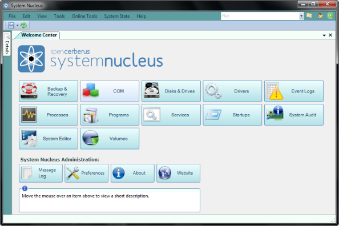Open the tab list dropdown arrow
The image size is (339, 226).
pos(324,35)
